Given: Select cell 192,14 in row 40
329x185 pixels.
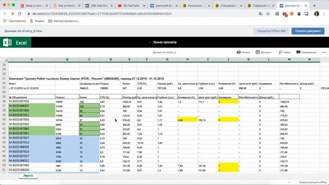Looking at the screenshot, I should (x=208, y=120).
